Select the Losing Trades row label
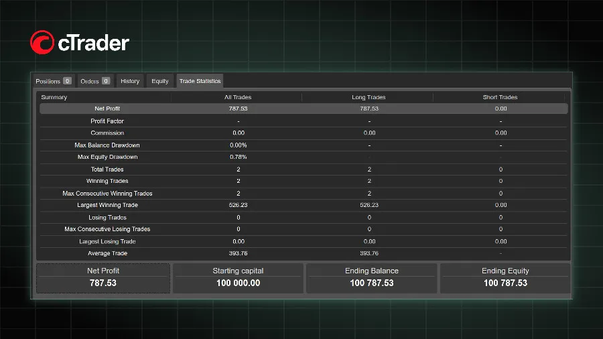The width and height of the screenshot is (603, 339). (x=107, y=218)
